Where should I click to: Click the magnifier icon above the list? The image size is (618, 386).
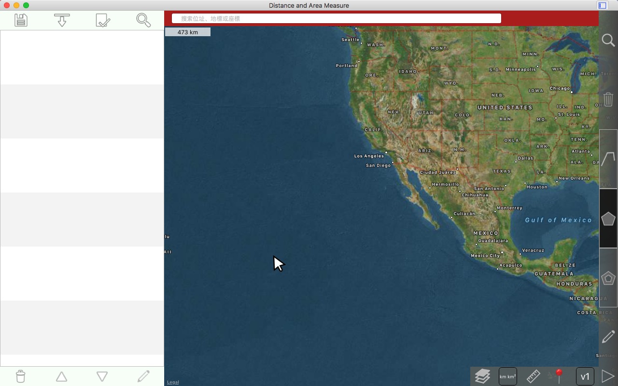click(x=143, y=20)
